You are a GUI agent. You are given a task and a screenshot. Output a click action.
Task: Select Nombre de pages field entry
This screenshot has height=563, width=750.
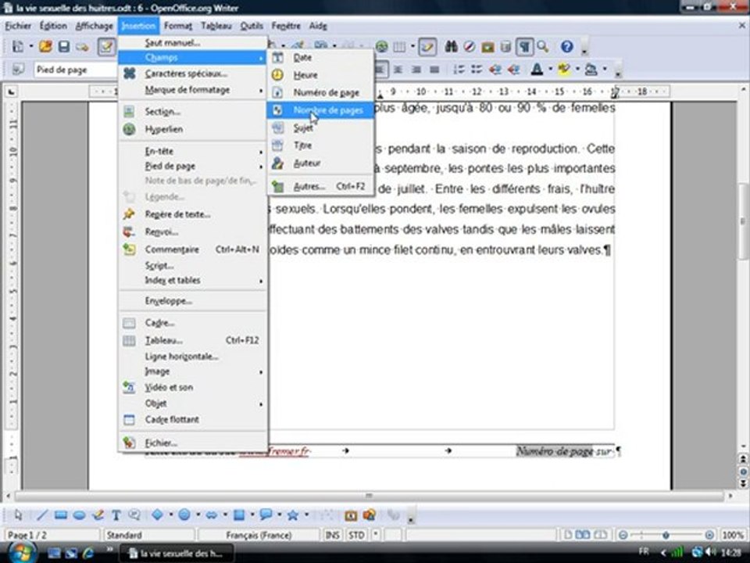(320, 110)
